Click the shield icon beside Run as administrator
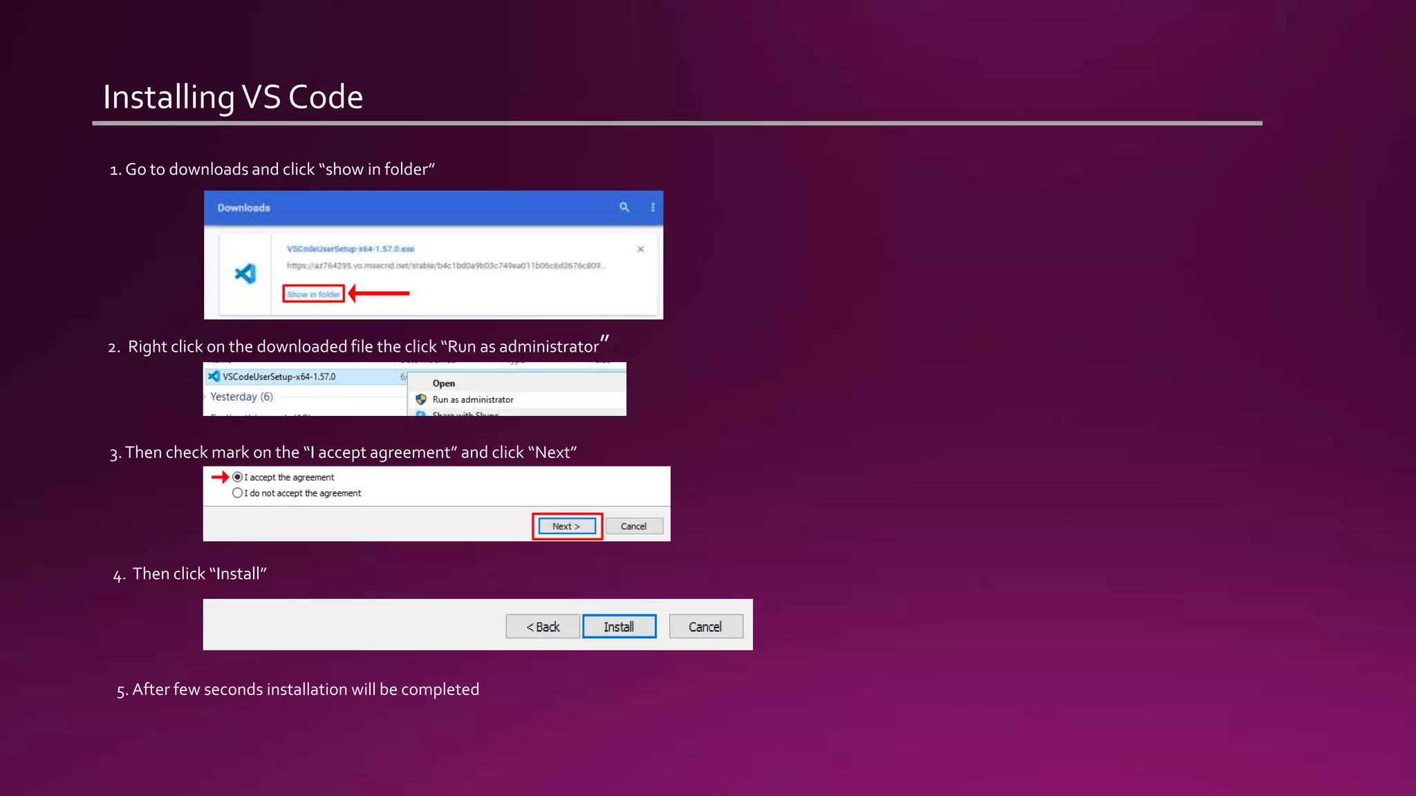This screenshot has height=796, width=1416. [x=421, y=399]
